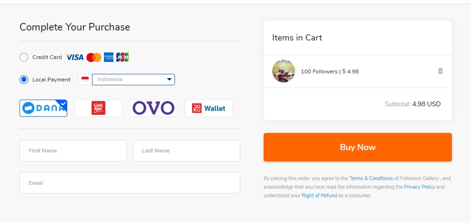Select the Credit Card radio button
This screenshot has width=471, height=223.
click(x=24, y=57)
